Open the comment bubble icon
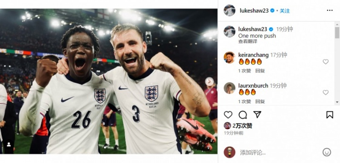The height and width of the screenshot is (163, 340). pos(243,115)
